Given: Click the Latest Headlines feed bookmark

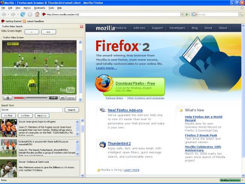Looking at the screenshot, I should [33, 21].
